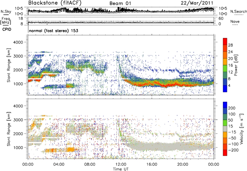Click the 'normal (fast stereo) 153' text
The width and height of the screenshot is (247, 171).
pos(53,31)
